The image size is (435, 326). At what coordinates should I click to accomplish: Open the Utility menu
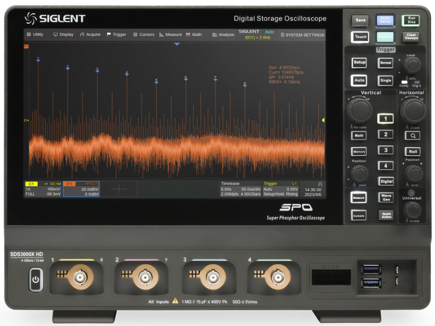tap(35, 34)
